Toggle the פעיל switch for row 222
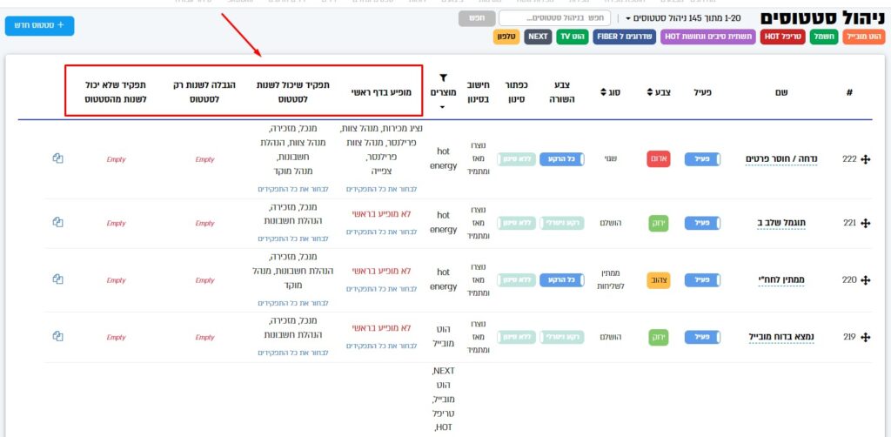Screen dimensions: 891x437 (702, 159)
